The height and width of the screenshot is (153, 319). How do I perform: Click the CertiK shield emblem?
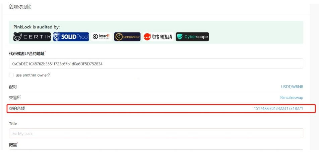point(17,37)
